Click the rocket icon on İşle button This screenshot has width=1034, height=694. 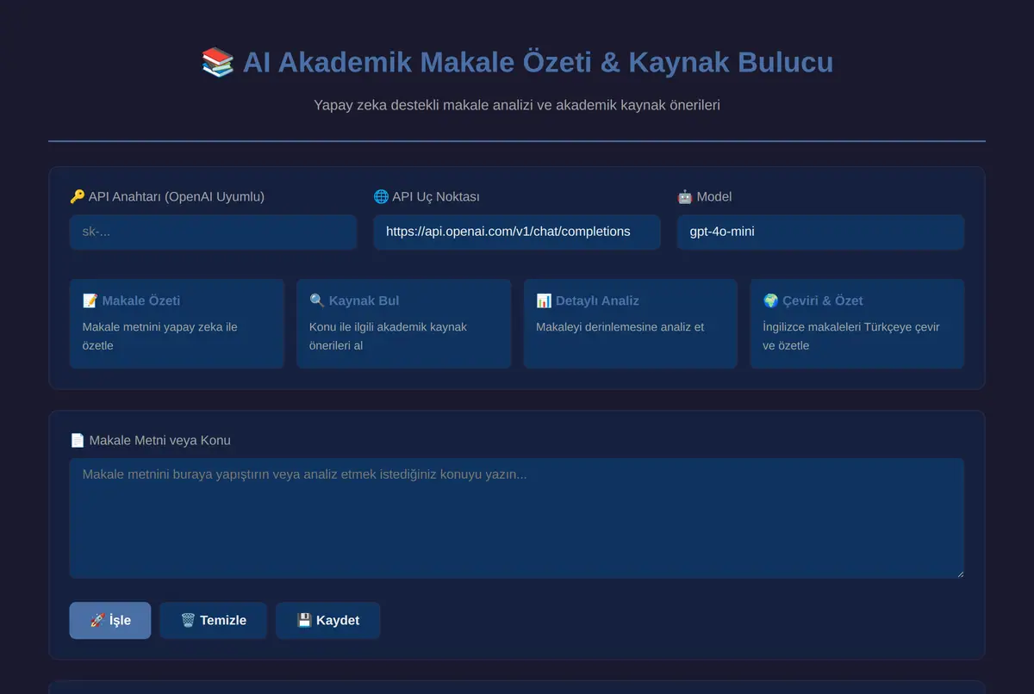(97, 620)
